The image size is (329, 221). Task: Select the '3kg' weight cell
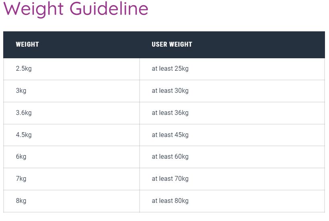21,91
